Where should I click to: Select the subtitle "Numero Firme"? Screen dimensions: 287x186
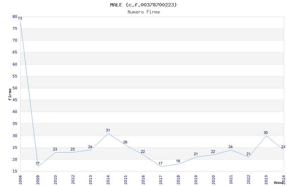tap(144, 12)
